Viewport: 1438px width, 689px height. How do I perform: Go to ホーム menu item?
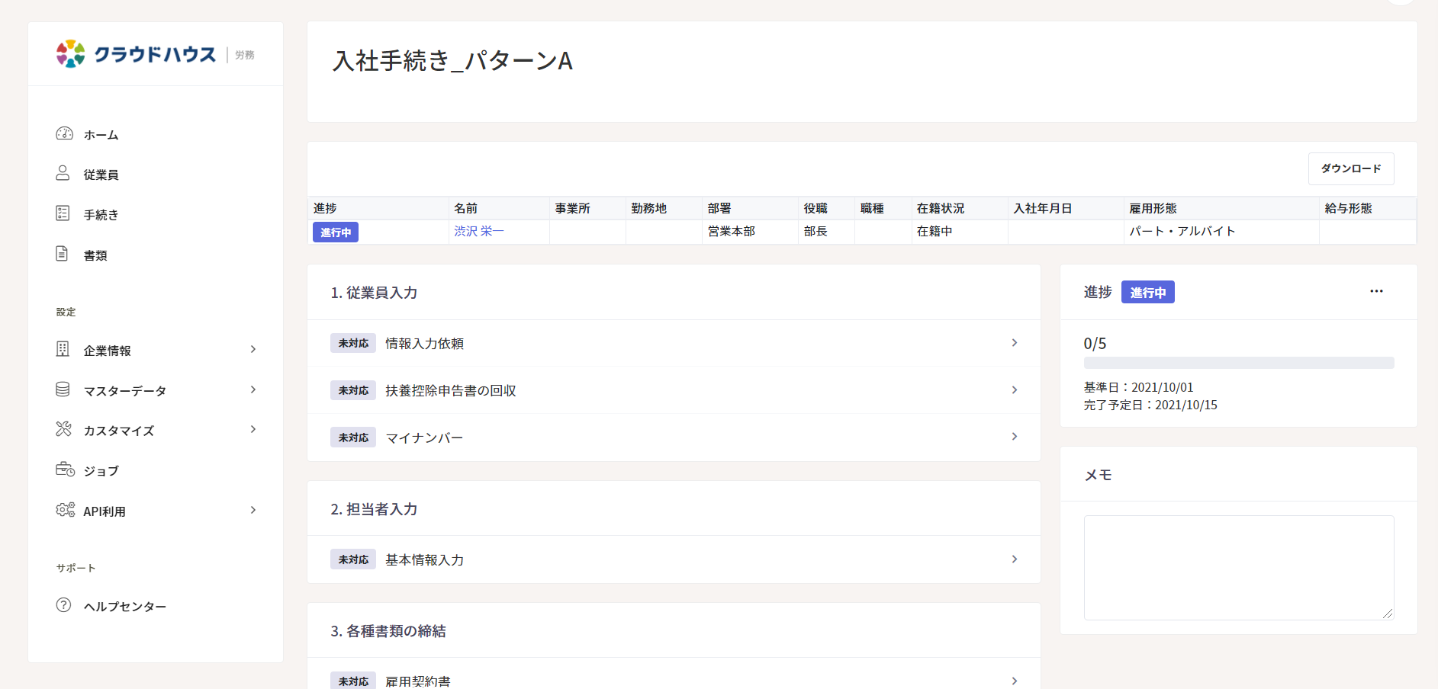pos(101,135)
